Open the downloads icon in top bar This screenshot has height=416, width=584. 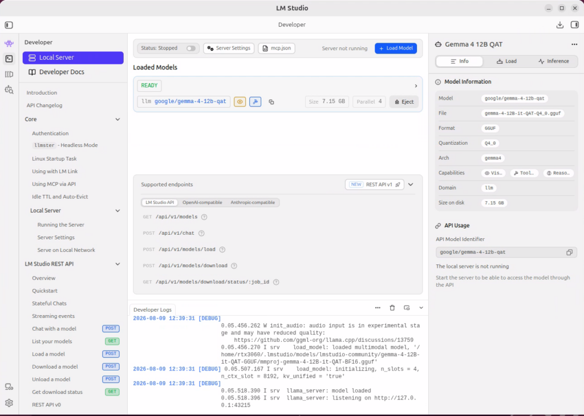click(560, 25)
